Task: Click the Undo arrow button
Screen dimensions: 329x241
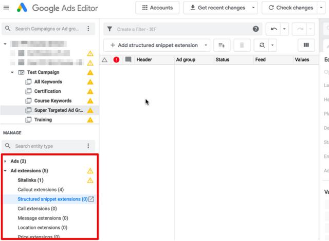Action: click(x=273, y=29)
